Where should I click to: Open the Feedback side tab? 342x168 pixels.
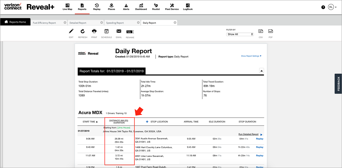(338, 84)
